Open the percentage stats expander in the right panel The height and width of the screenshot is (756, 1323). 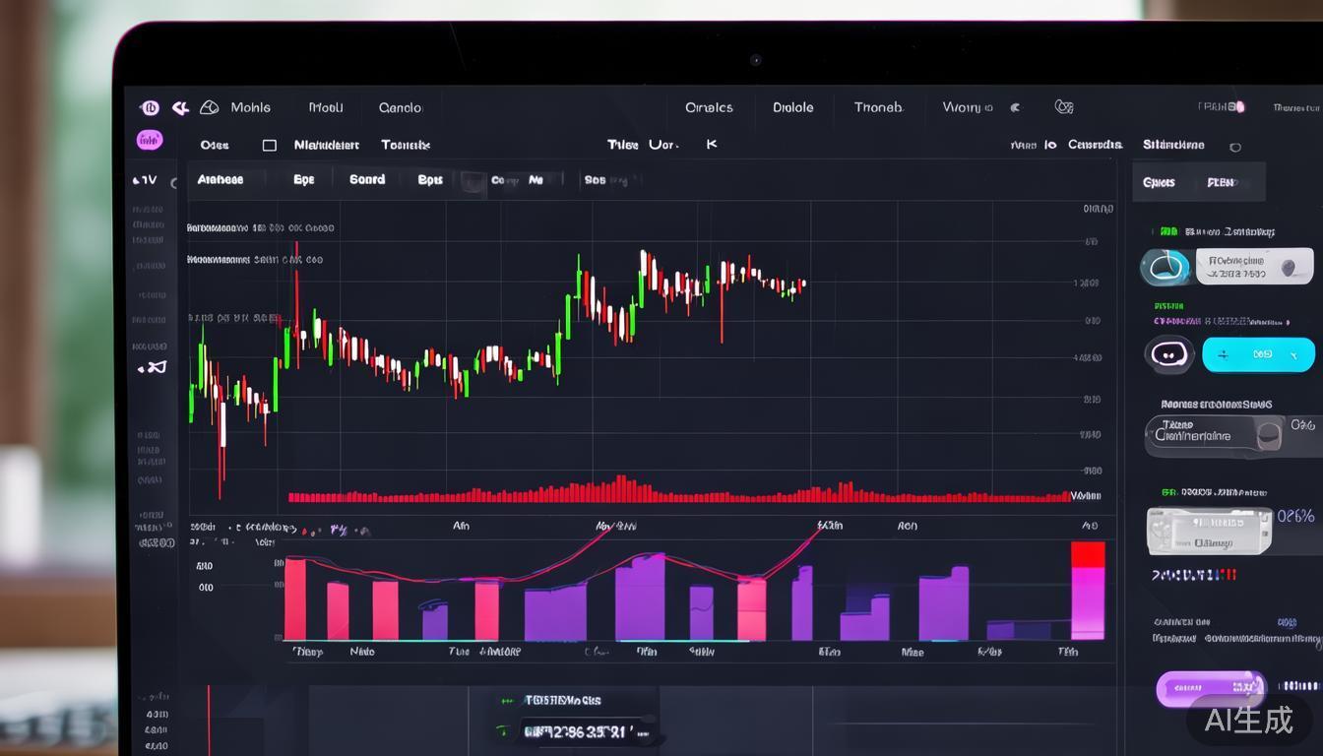click(1296, 515)
